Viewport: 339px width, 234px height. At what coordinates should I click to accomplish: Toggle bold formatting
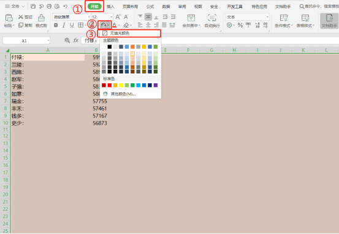[56, 25]
